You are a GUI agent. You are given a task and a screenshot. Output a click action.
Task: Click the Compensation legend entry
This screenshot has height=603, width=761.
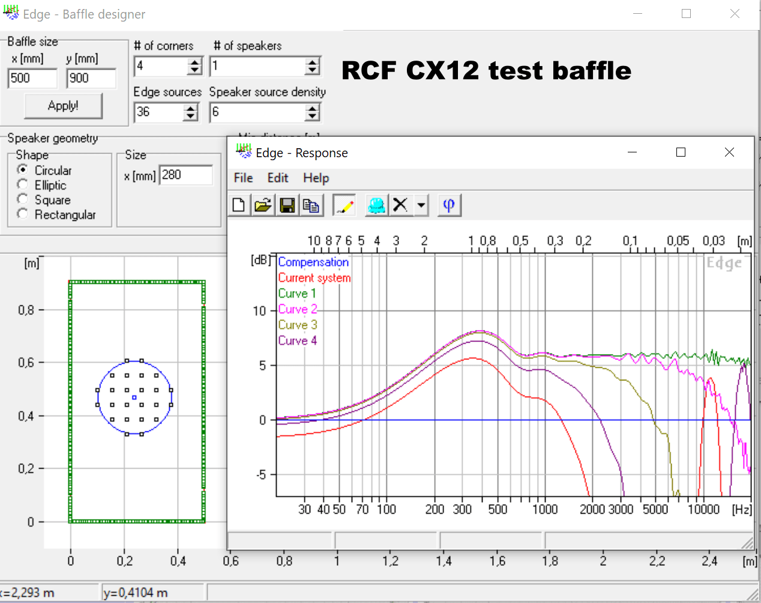(x=313, y=262)
